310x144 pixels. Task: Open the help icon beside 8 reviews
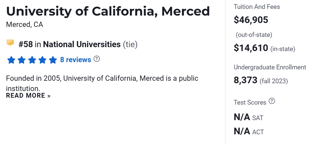coord(97,59)
